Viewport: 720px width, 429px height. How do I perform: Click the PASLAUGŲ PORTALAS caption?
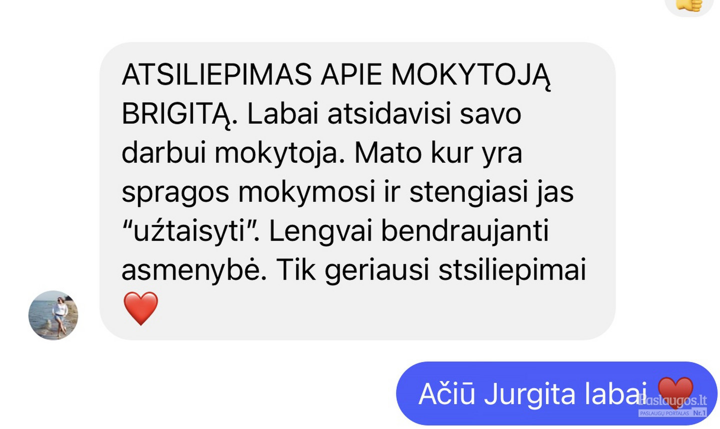665,414
